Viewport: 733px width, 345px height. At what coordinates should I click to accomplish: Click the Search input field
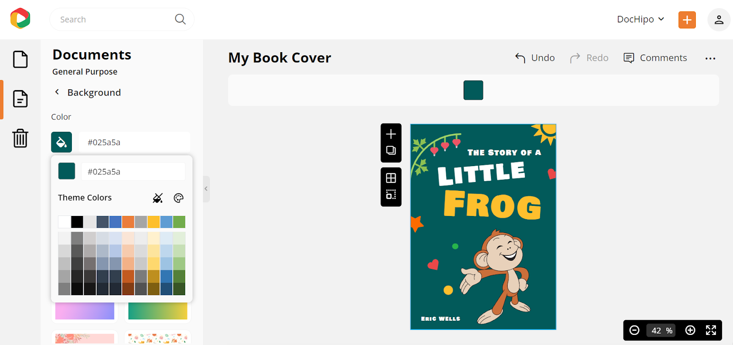115,19
